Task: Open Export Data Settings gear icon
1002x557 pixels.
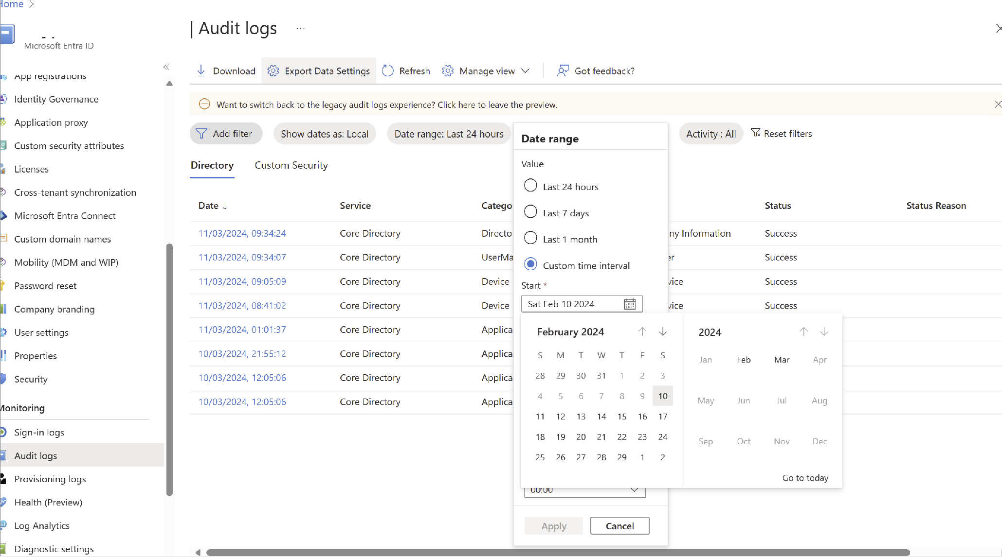Action: 273,71
